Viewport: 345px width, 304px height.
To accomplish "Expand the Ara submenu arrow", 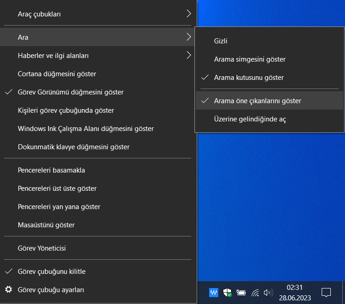I will pyautogui.click(x=189, y=37).
